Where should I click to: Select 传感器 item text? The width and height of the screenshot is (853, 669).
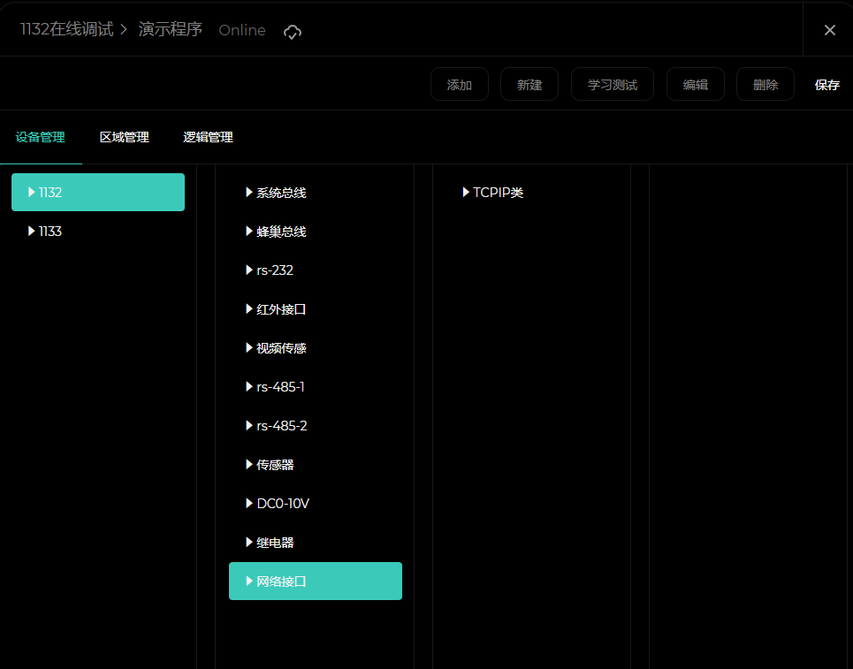coord(275,465)
